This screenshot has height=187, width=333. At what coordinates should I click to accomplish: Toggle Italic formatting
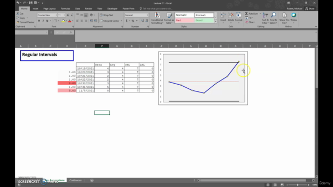(43, 21)
